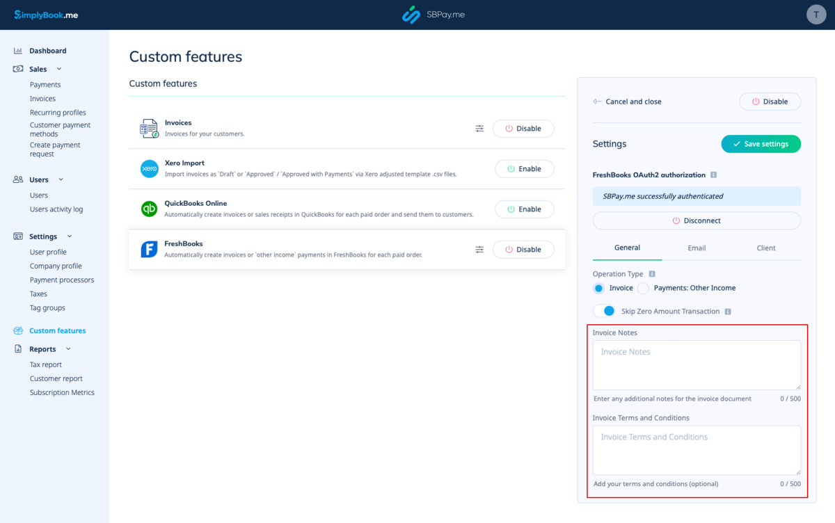
Task: Open Payments under Sales
Action: pyautogui.click(x=45, y=85)
